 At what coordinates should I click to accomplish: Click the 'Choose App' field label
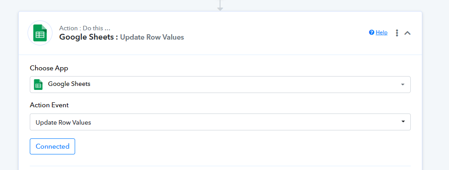[x=49, y=68]
